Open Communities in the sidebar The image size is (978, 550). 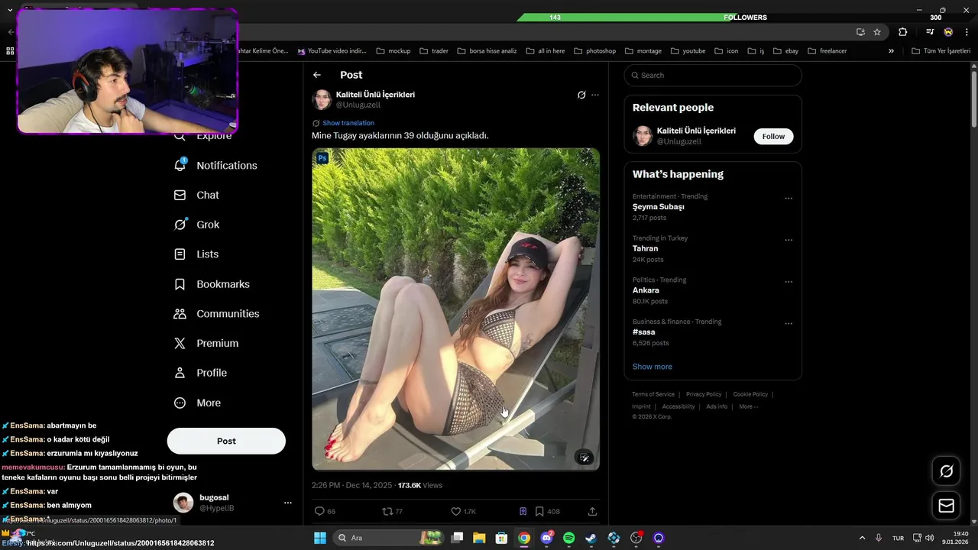[217, 314]
